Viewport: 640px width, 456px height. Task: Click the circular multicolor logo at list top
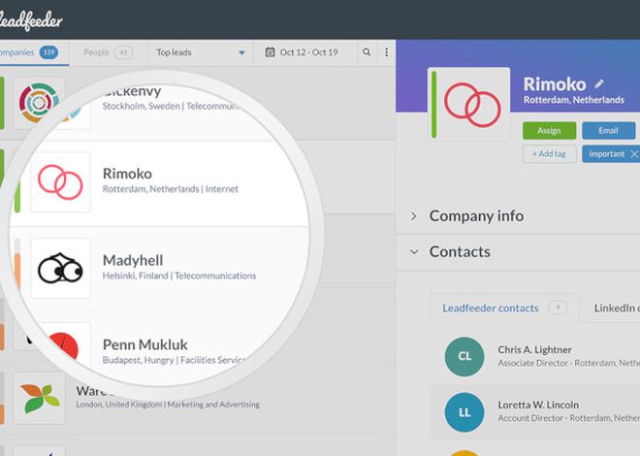[x=39, y=103]
